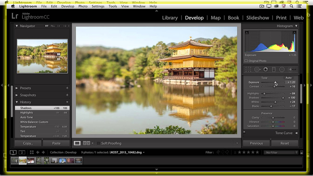Activate the Red Eye Correction tool
Image resolution: width=313 pixels, height=176 pixels.
pyautogui.click(x=265, y=69)
